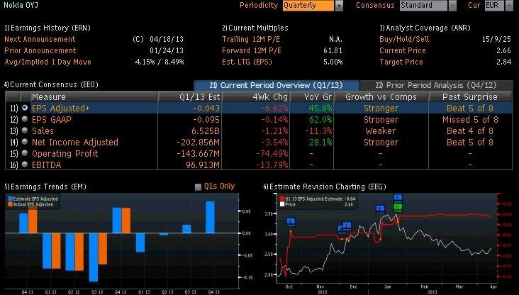Click the Operating Profit measure name
Image resolution: width=519 pixels, height=295 pixels.
pyautogui.click(x=65, y=154)
